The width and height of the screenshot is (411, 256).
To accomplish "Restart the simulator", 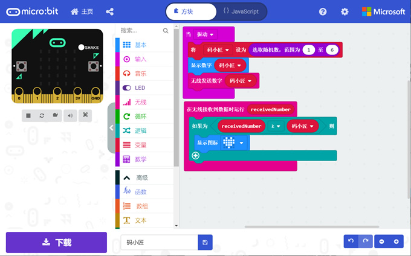I will pos(42,115).
